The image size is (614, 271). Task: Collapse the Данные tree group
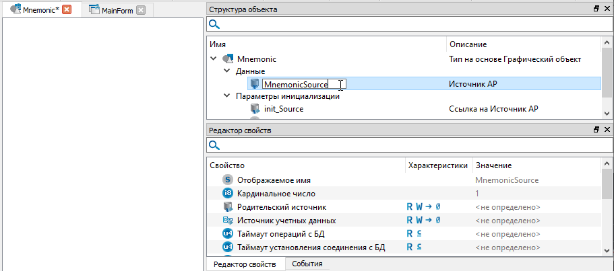point(227,71)
